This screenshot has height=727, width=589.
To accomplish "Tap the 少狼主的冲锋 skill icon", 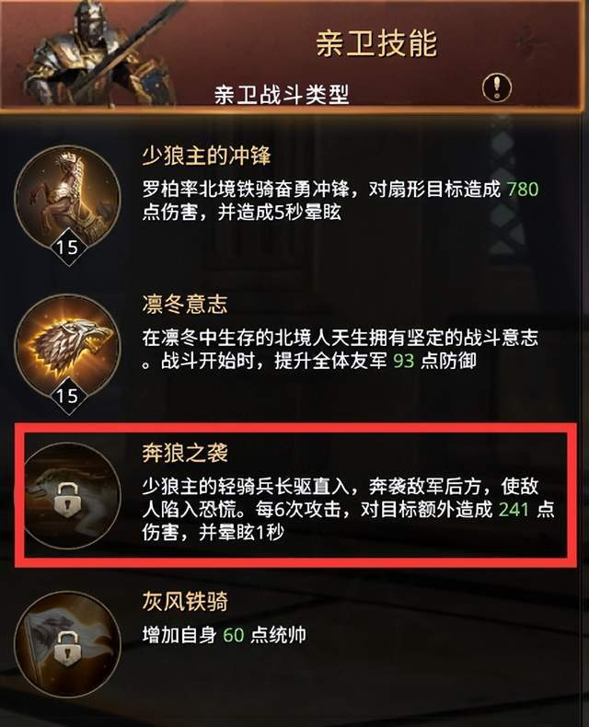I will click(x=68, y=200).
